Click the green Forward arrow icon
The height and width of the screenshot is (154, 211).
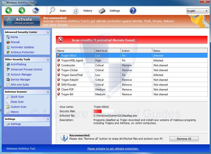pyautogui.click(x=22, y=10)
